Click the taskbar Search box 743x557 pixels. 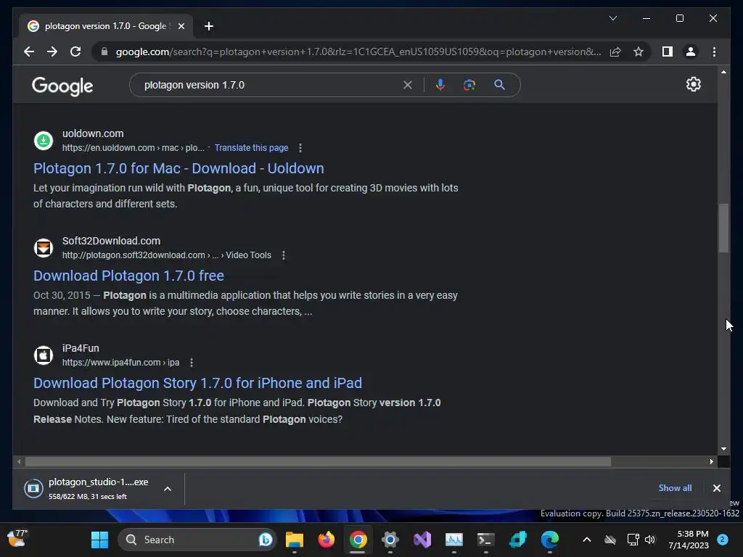[196, 540]
